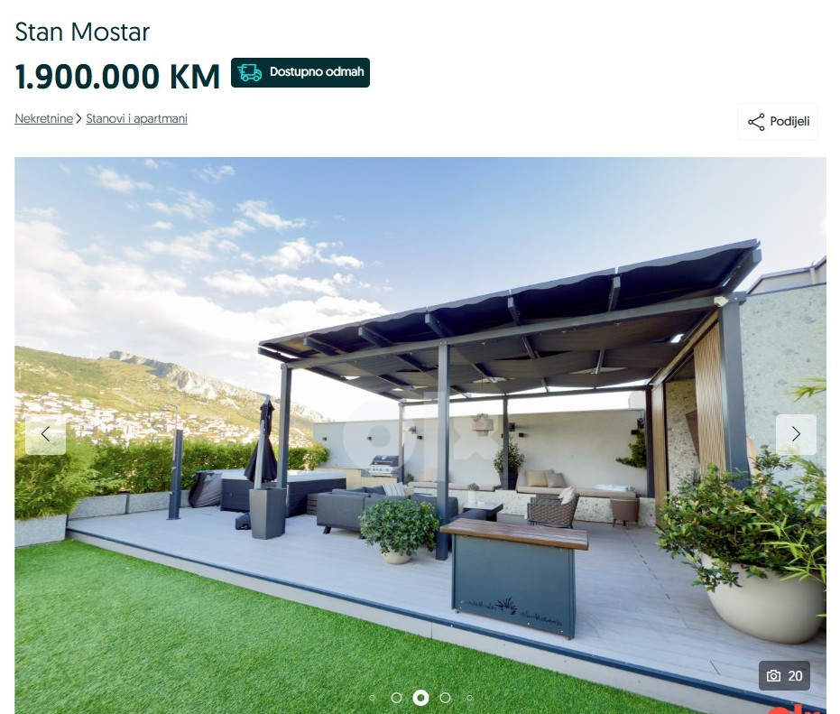Click the 20 photos counter
Image resolution: width=840 pixels, height=714 pixels.
click(x=784, y=676)
